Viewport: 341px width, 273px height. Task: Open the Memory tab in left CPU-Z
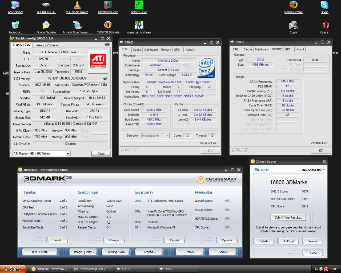[166, 50]
